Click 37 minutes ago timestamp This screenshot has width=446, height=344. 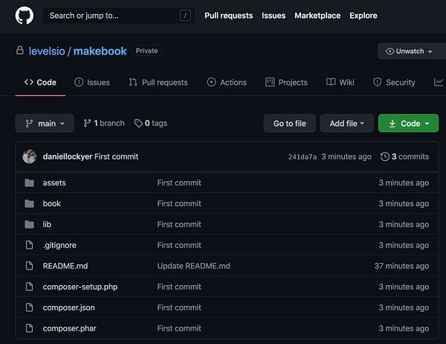(x=401, y=266)
